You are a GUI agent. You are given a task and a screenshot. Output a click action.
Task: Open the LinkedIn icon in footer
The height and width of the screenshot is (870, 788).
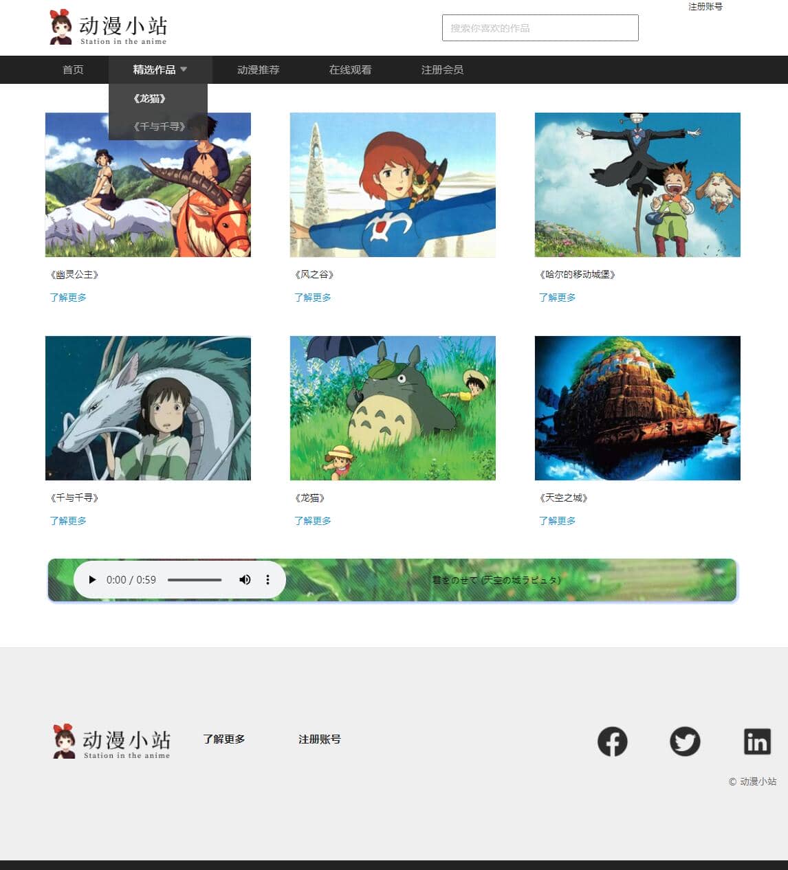tap(757, 741)
